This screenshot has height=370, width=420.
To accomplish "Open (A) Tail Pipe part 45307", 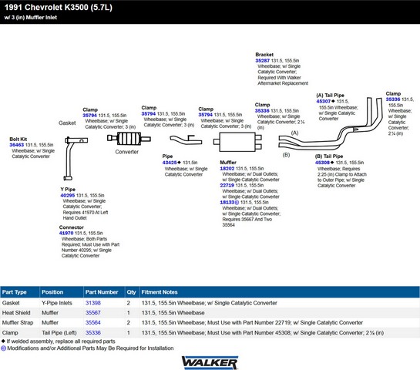I will 324,101.
